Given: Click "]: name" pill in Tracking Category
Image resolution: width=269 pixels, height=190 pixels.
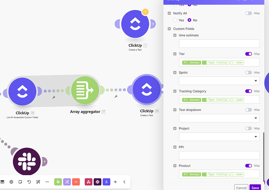Looking at the screenshot, I should pyautogui.click(x=237, y=100).
